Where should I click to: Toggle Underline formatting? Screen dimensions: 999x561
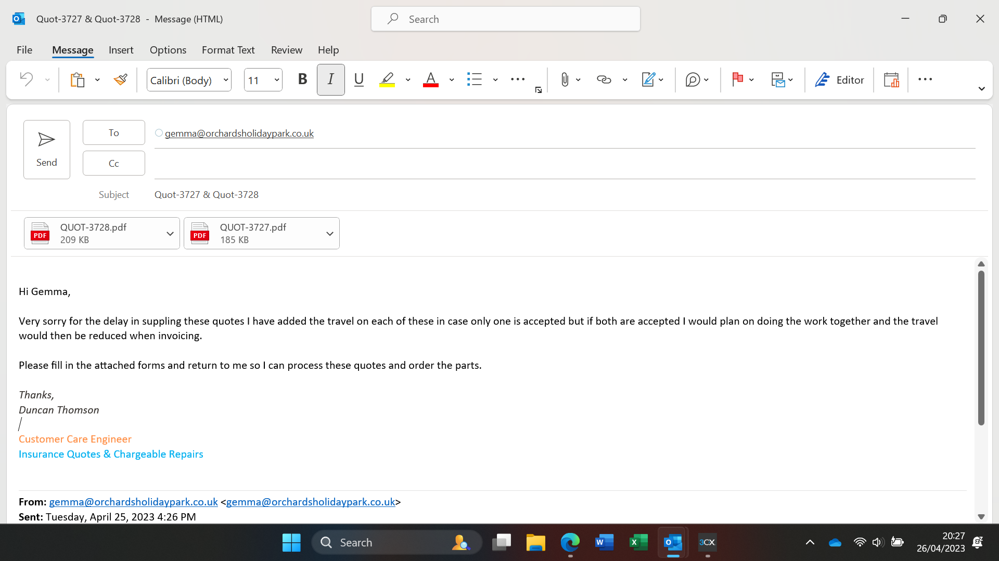click(x=358, y=79)
